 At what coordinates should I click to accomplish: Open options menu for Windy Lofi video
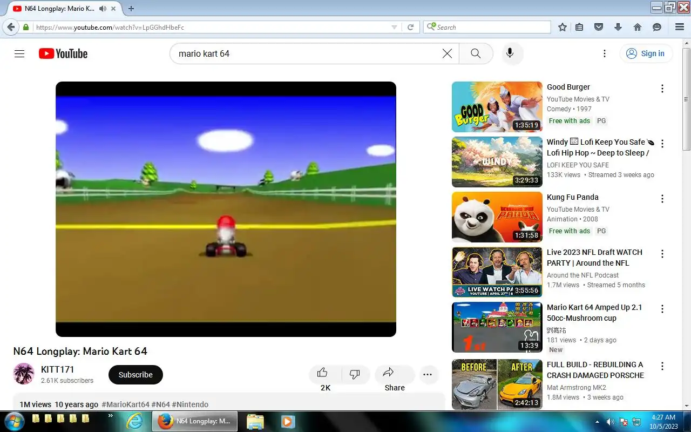pos(662,144)
